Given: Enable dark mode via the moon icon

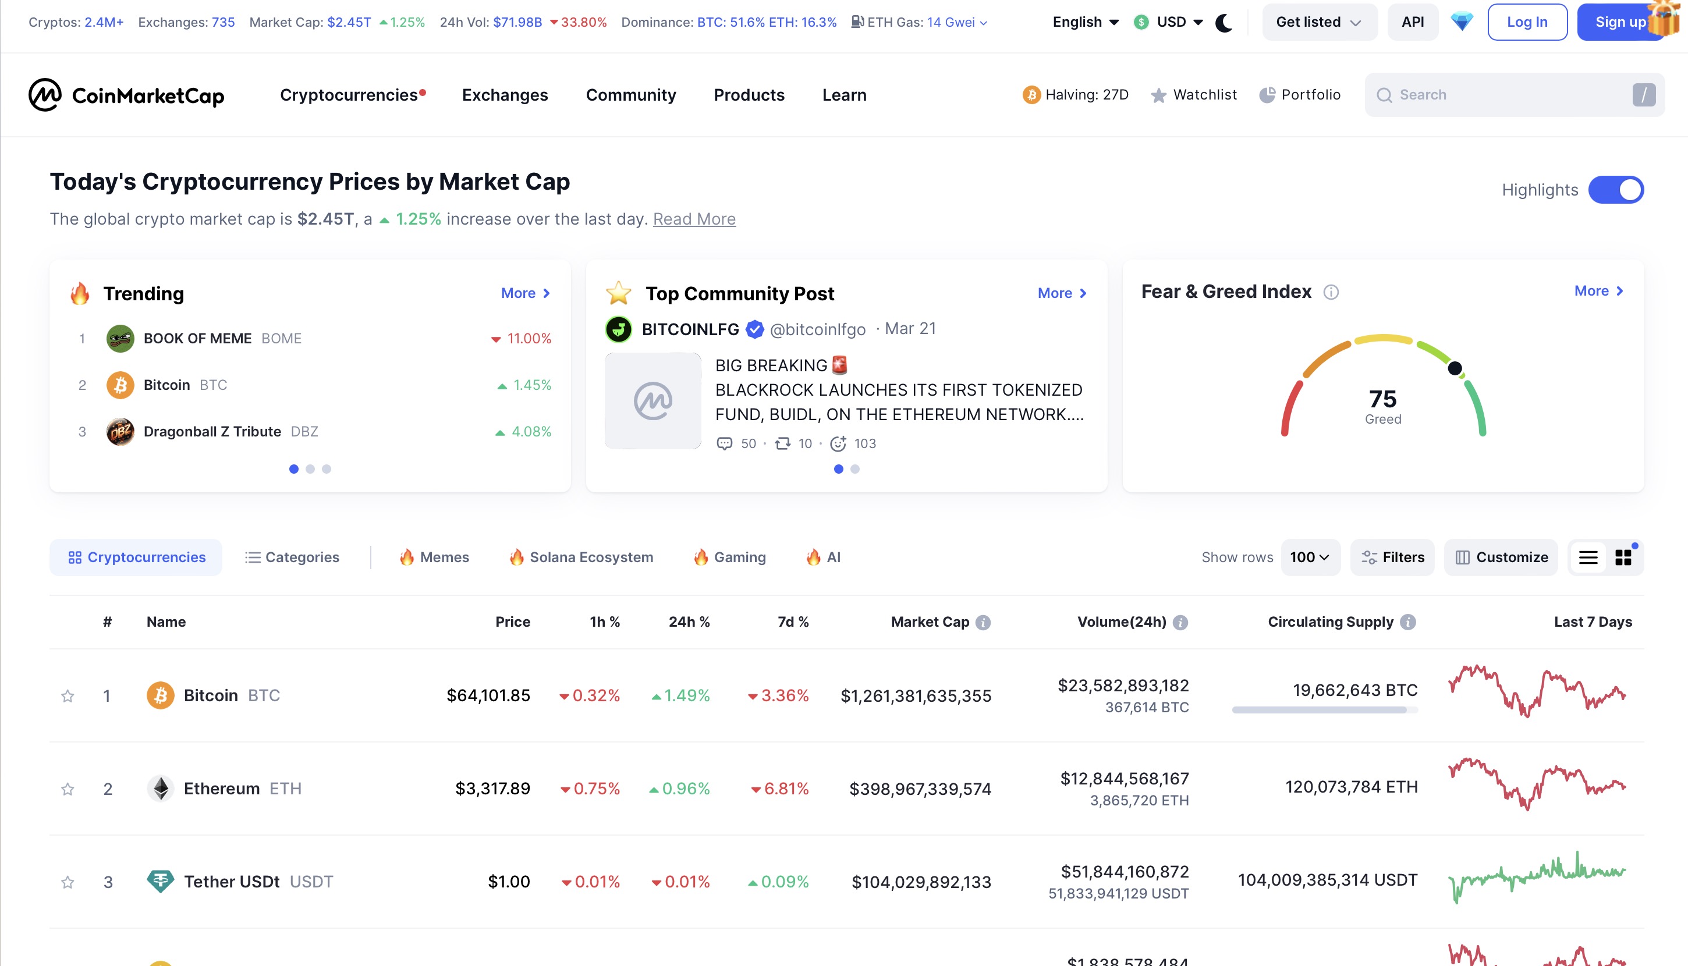Looking at the screenshot, I should tap(1223, 22).
